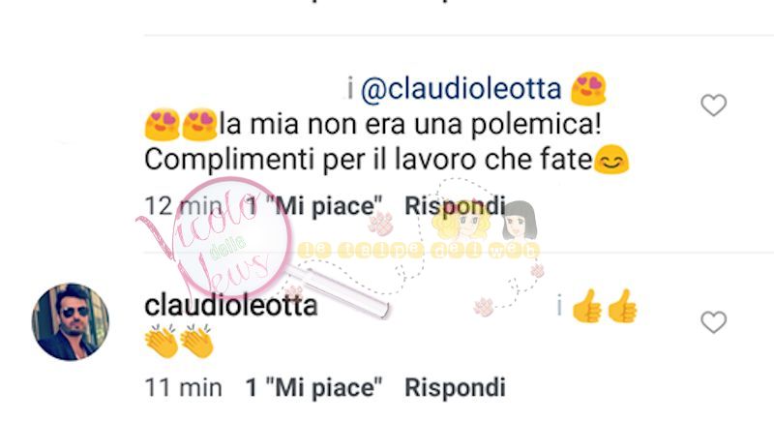Click the second clapping hands emoji

(x=197, y=341)
